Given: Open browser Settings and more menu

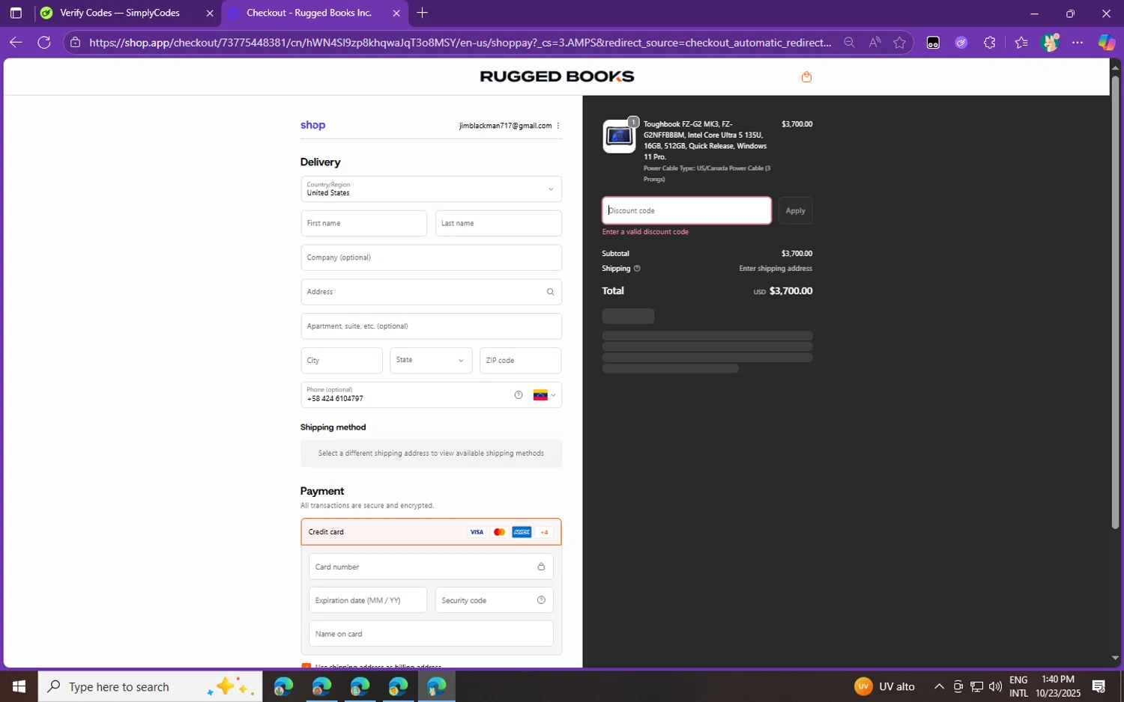Looking at the screenshot, I should pos(1078,43).
